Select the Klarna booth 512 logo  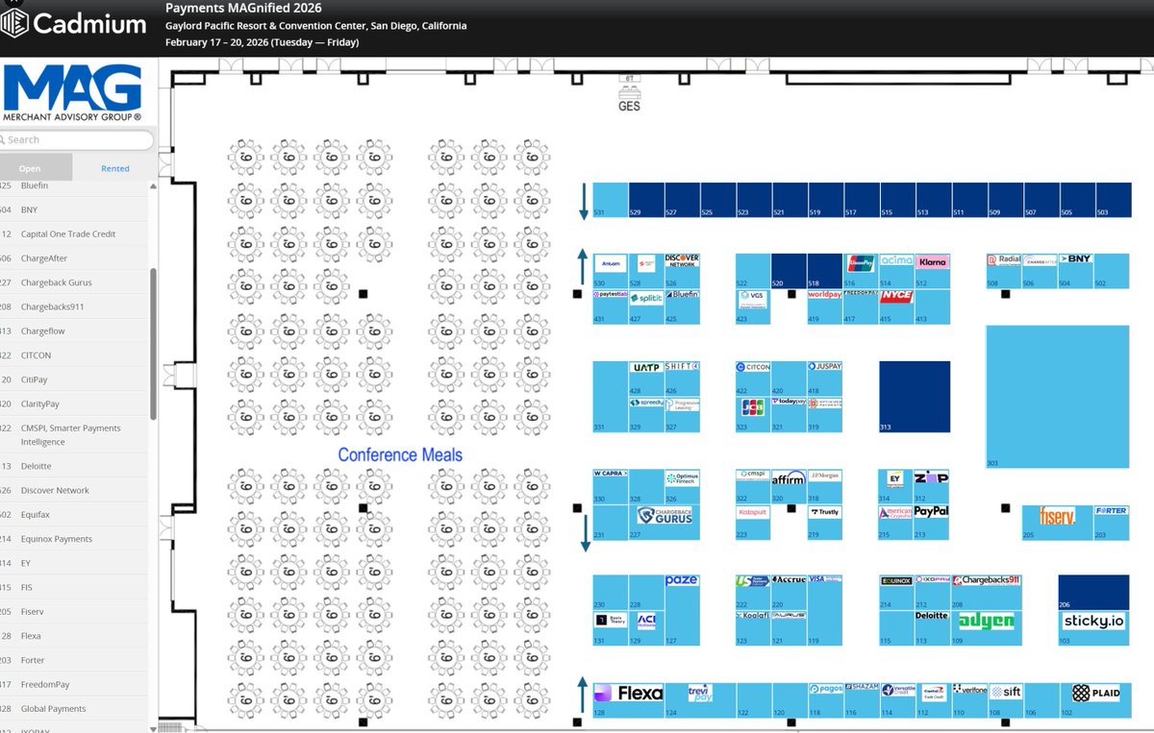(932, 261)
